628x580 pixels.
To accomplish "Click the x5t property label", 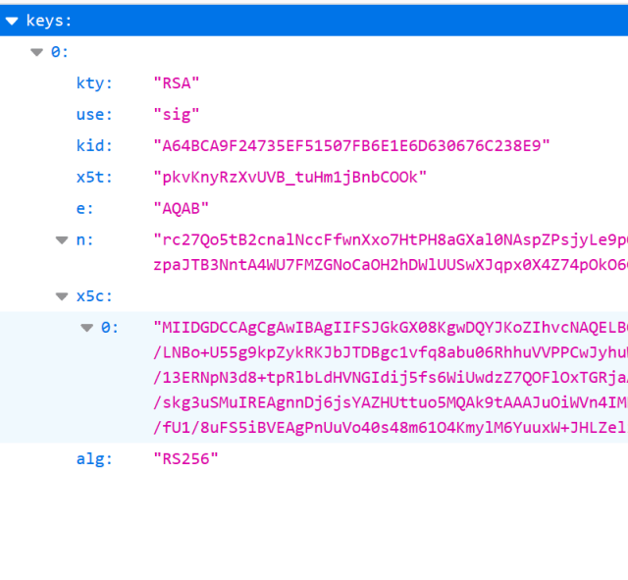I will coord(94,178).
